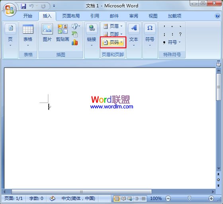
Task: Go to next page with double down arrow
Action: coord(218,186)
